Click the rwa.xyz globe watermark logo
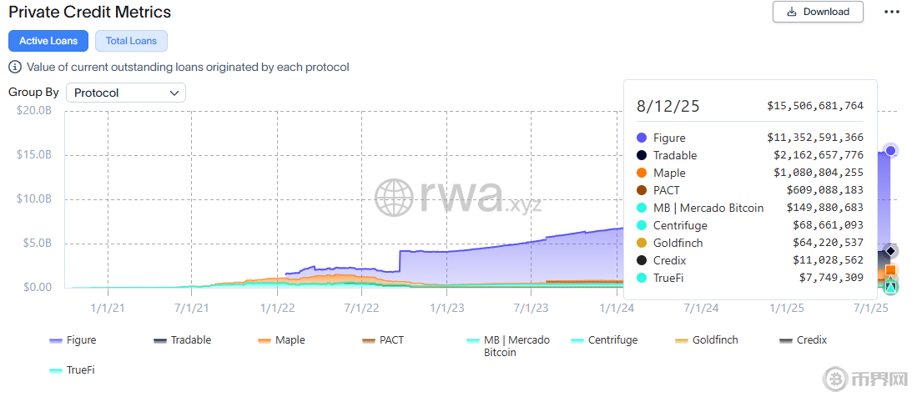 394,197
